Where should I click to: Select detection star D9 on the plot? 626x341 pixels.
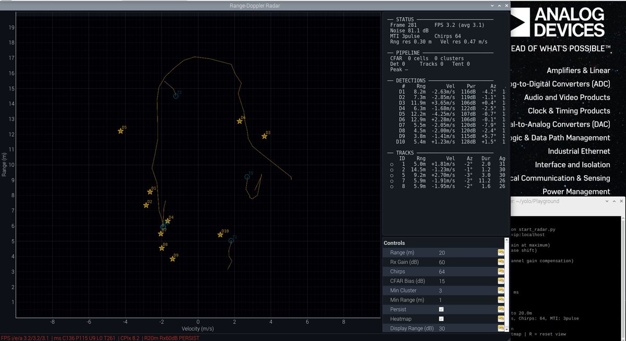click(173, 259)
